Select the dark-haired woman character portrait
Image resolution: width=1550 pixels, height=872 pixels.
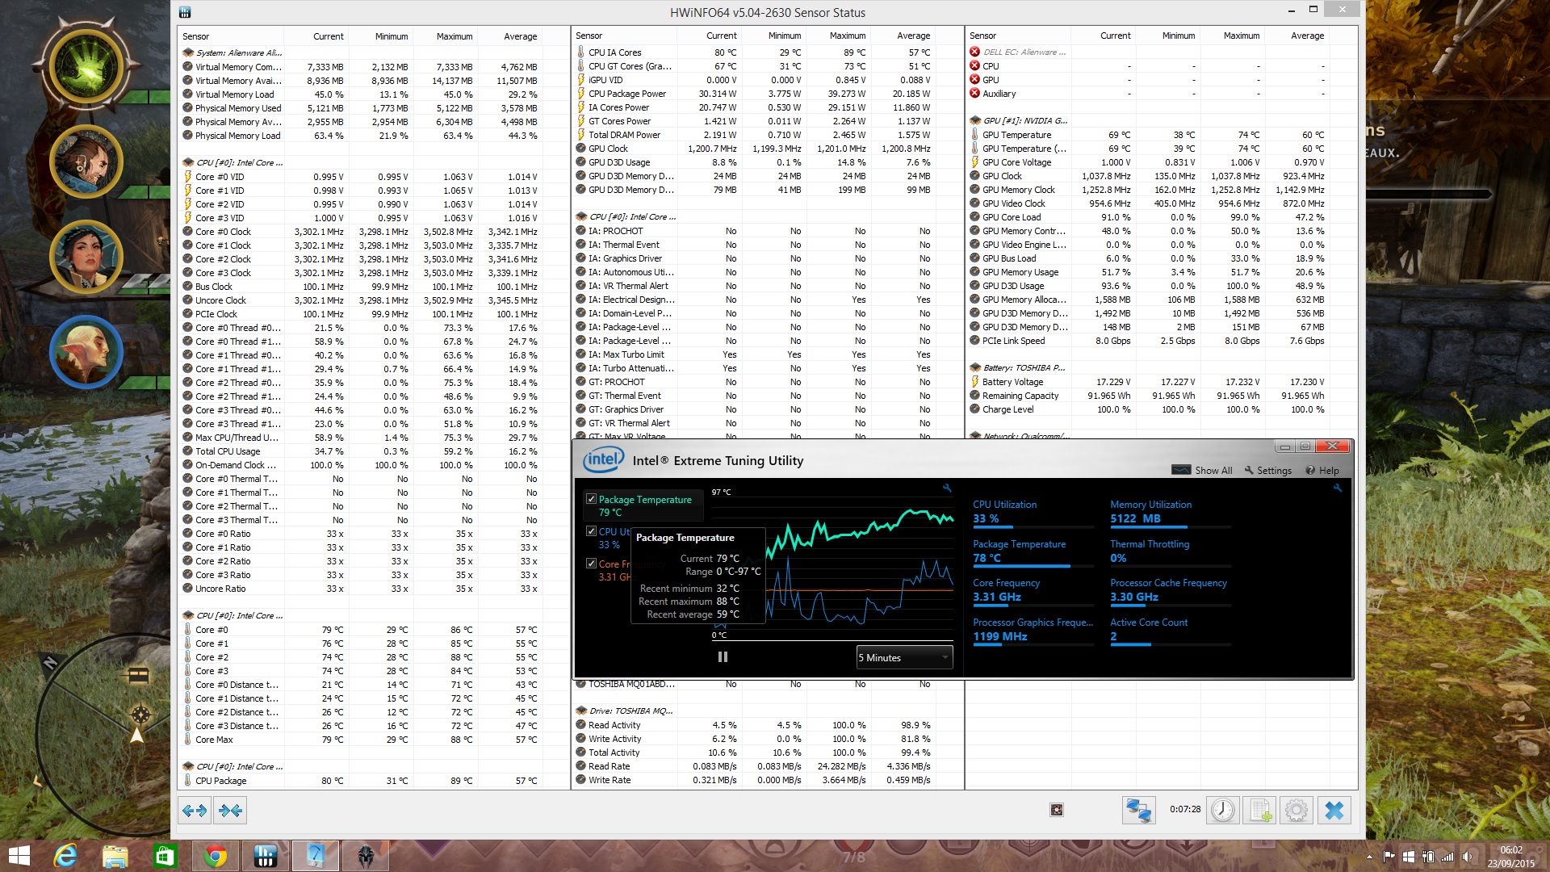tap(86, 258)
